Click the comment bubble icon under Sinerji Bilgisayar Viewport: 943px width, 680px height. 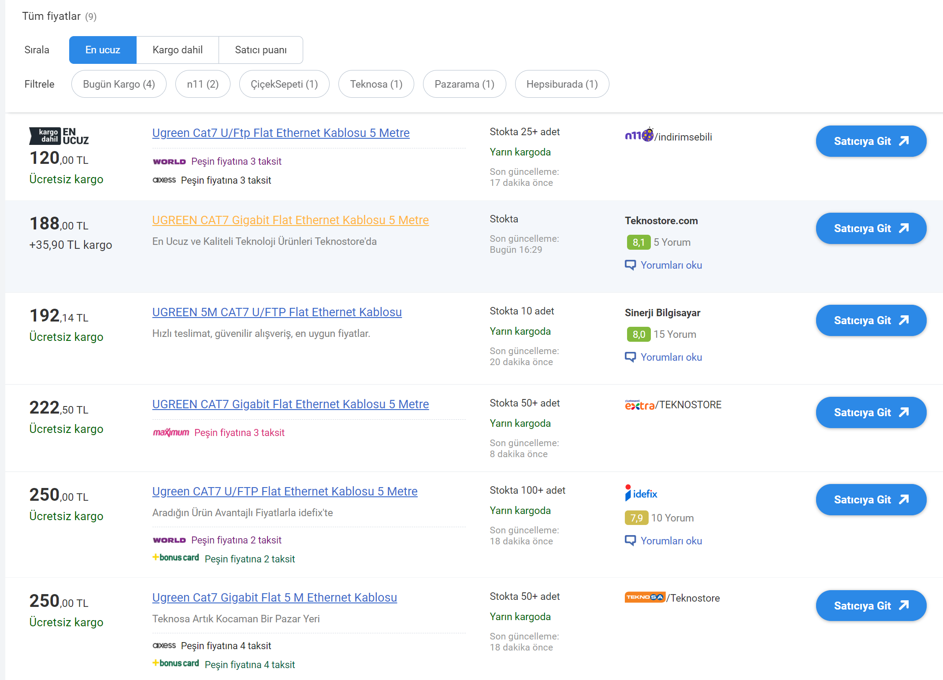coord(630,357)
